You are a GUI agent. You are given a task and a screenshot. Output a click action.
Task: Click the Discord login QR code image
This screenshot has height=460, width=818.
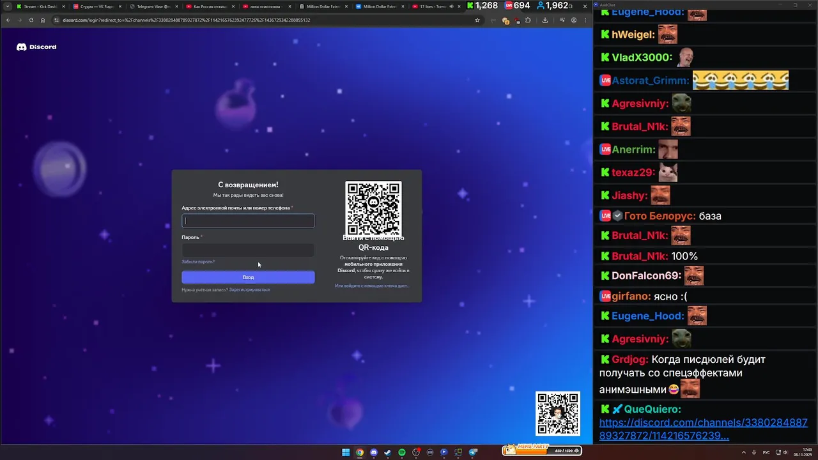tap(373, 209)
